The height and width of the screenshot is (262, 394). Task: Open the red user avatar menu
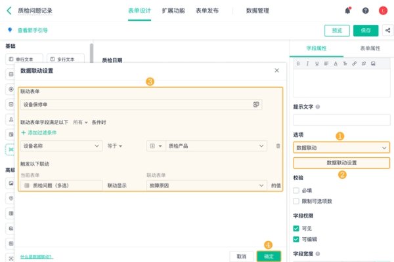383,10
